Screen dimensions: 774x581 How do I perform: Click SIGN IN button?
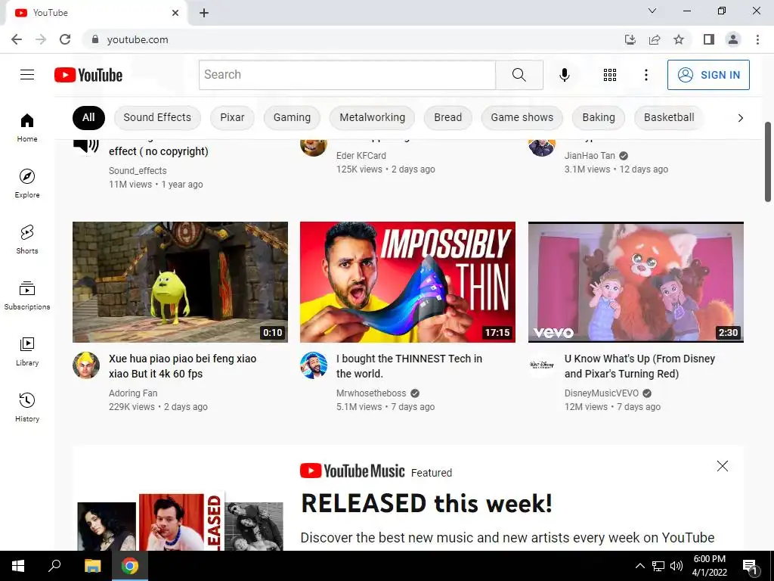708,75
